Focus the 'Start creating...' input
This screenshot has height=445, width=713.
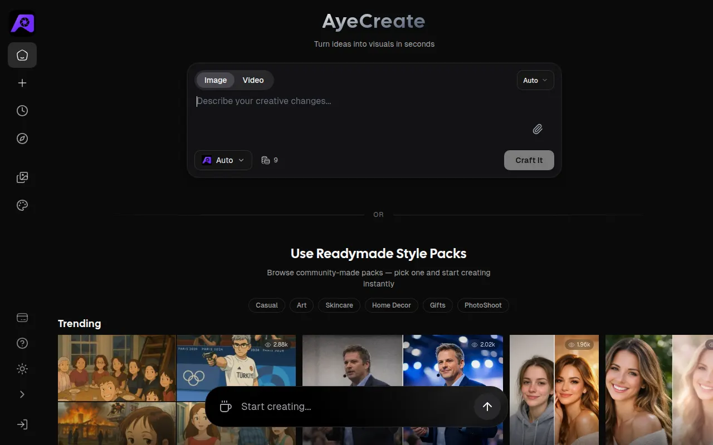click(x=354, y=407)
